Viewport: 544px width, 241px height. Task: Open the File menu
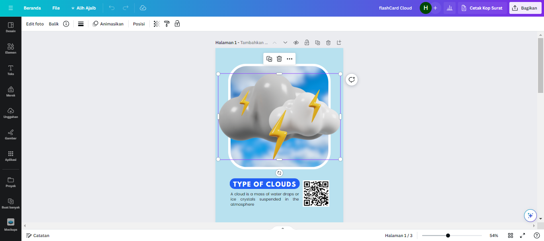(56, 8)
